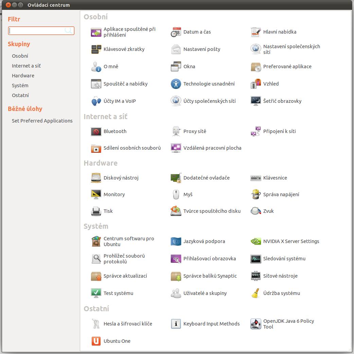This screenshot has width=354, height=354.
Task: Open Správa napájení label
Action: click(x=281, y=194)
